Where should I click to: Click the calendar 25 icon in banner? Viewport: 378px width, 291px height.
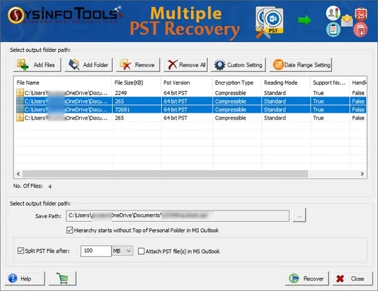(361, 15)
